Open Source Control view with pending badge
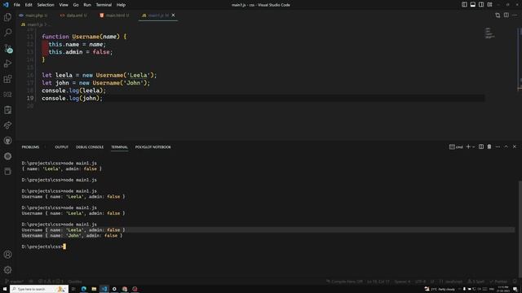The width and height of the screenshot is (522, 293). [8, 49]
